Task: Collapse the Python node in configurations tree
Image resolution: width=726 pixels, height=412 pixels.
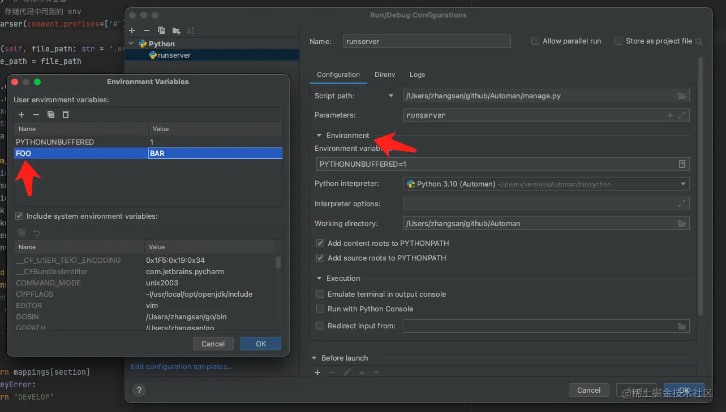Action: 131,44
